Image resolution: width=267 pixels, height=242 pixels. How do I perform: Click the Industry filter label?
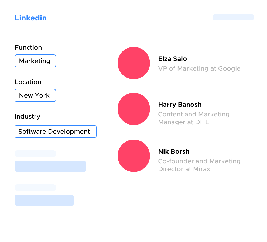coord(27,116)
